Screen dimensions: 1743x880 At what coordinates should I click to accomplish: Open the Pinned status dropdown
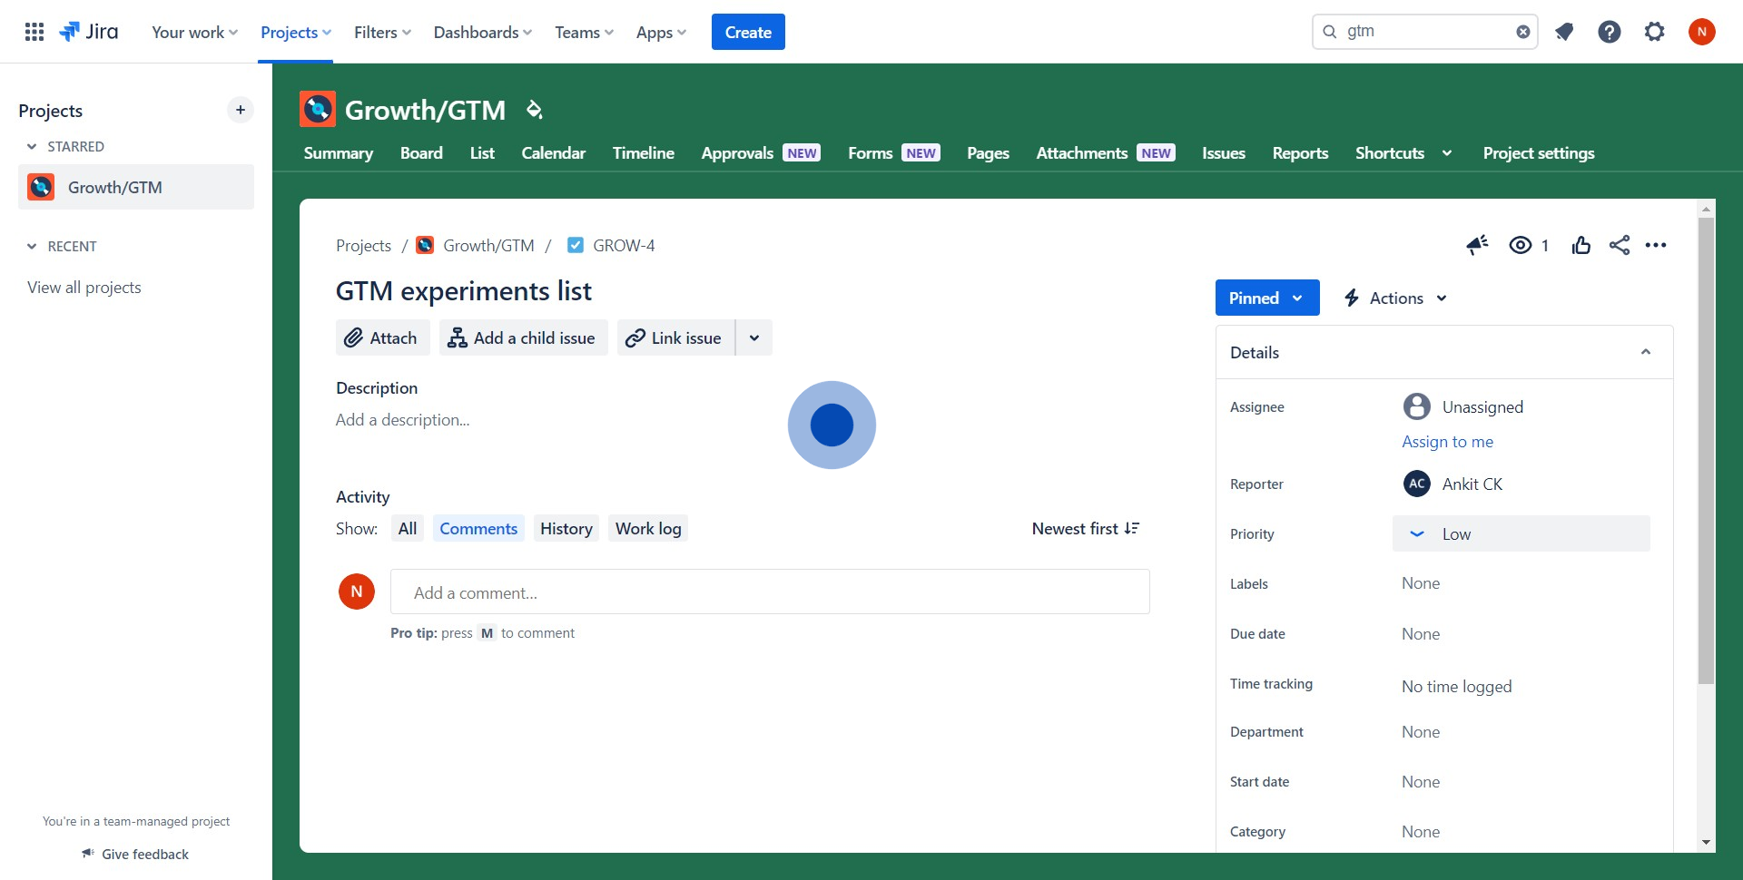pyautogui.click(x=1267, y=298)
